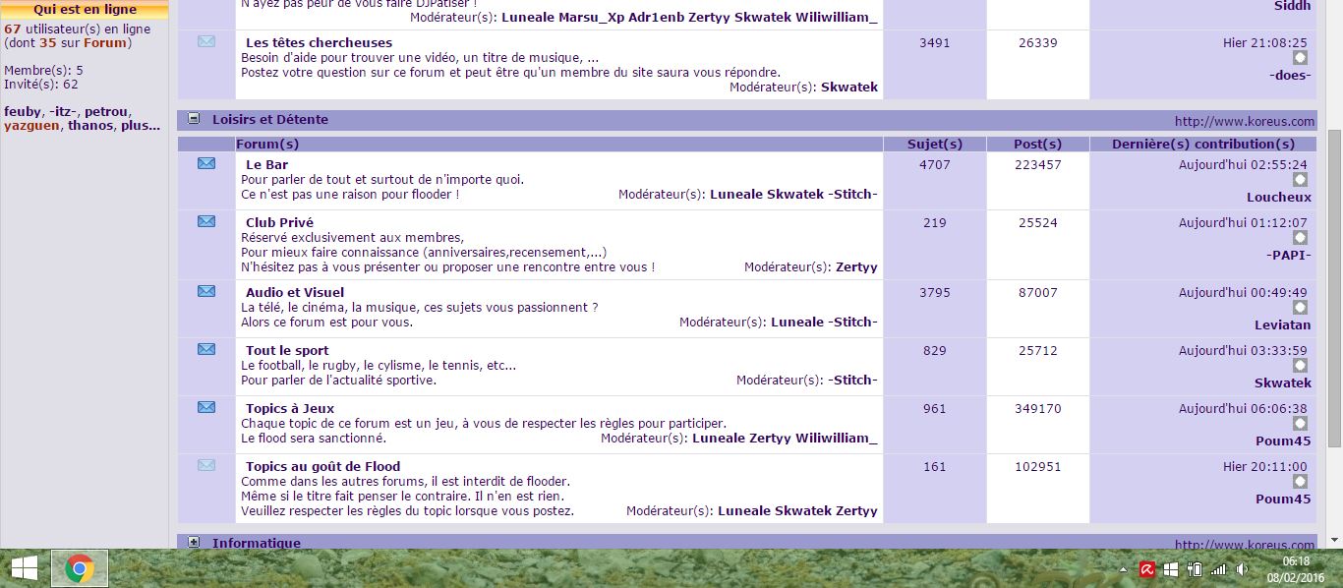Click the envelope icon beside Le Bar
Viewport: 1343px width, 588px height.
(x=205, y=163)
